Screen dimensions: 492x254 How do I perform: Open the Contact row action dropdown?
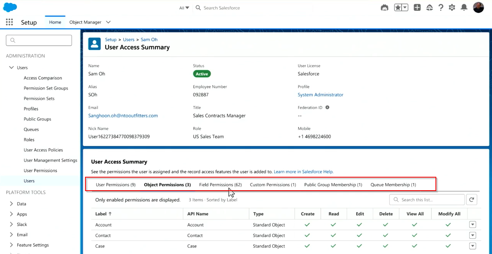point(473,236)
